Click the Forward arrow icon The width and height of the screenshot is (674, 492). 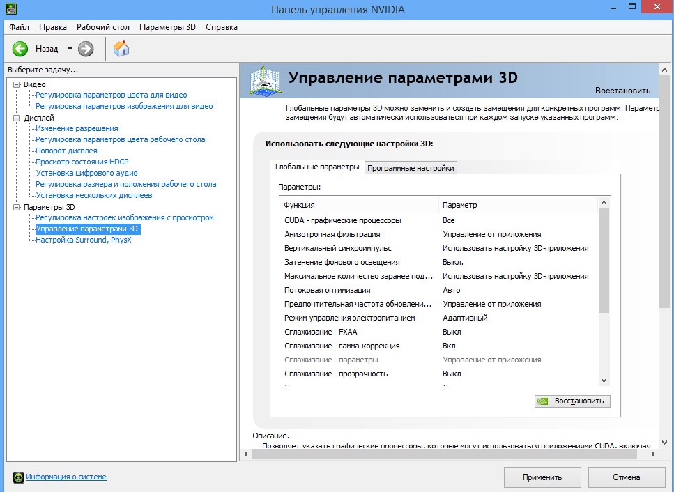86,49
